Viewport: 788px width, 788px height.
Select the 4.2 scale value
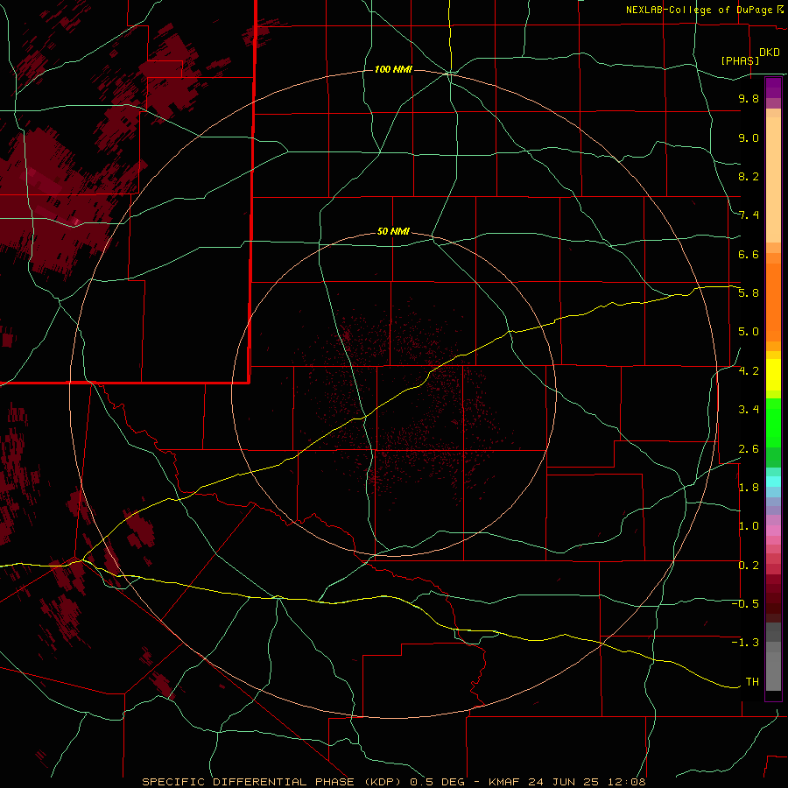click(x=749, y=371)
